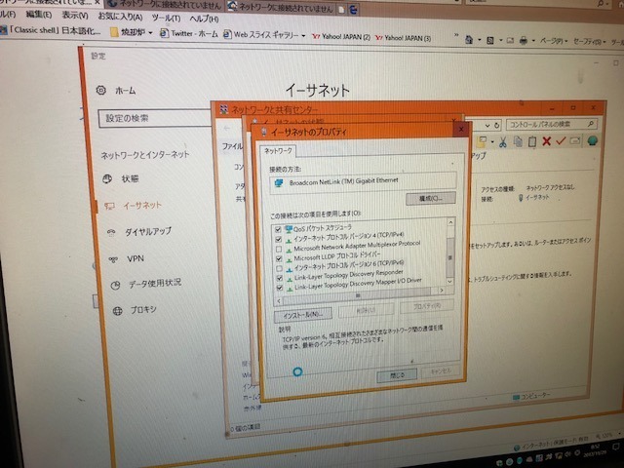This screenshot has width=624, height=468.
Task: Click the 構成(C)... button
Action: tap(431, 198)
